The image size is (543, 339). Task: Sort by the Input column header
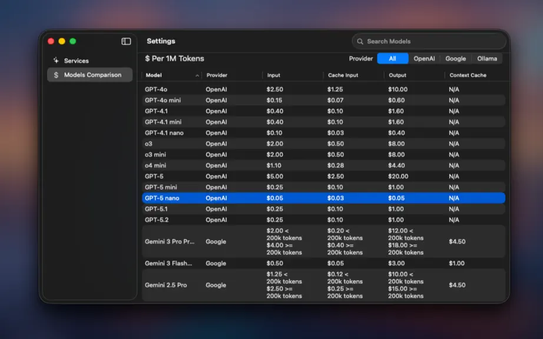pos(274,75)
